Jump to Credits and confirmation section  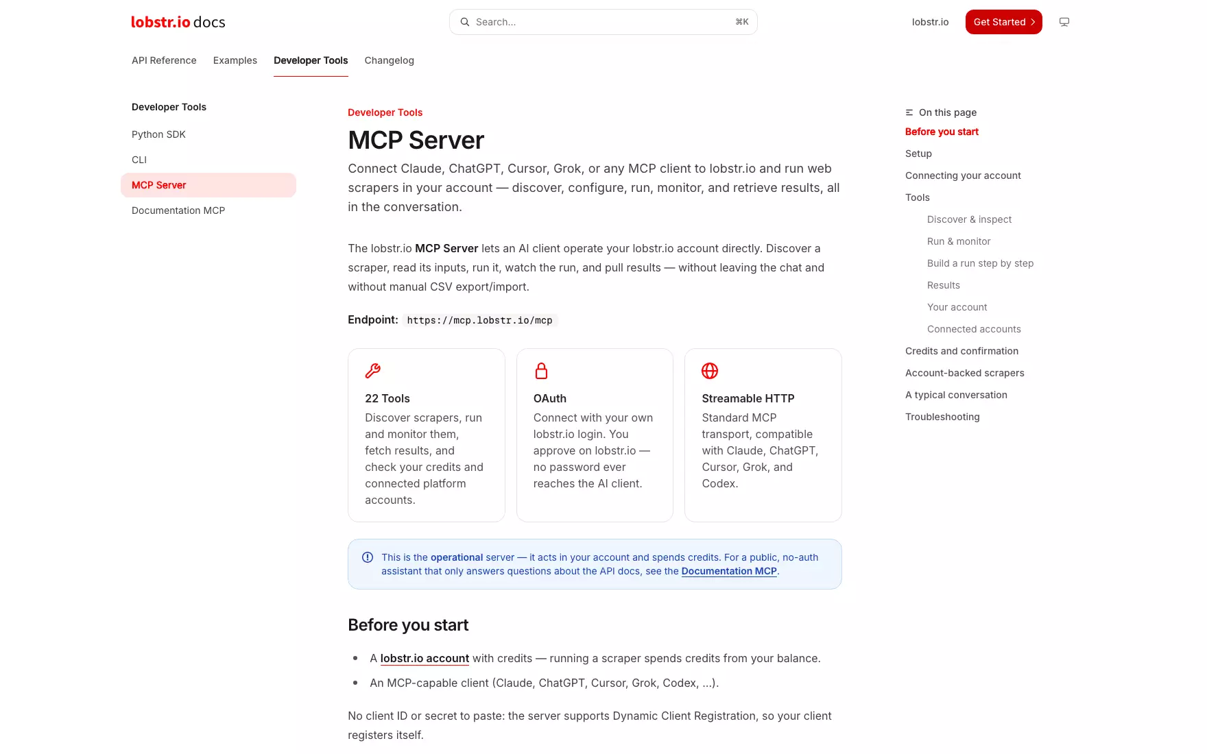pos(961,351)
